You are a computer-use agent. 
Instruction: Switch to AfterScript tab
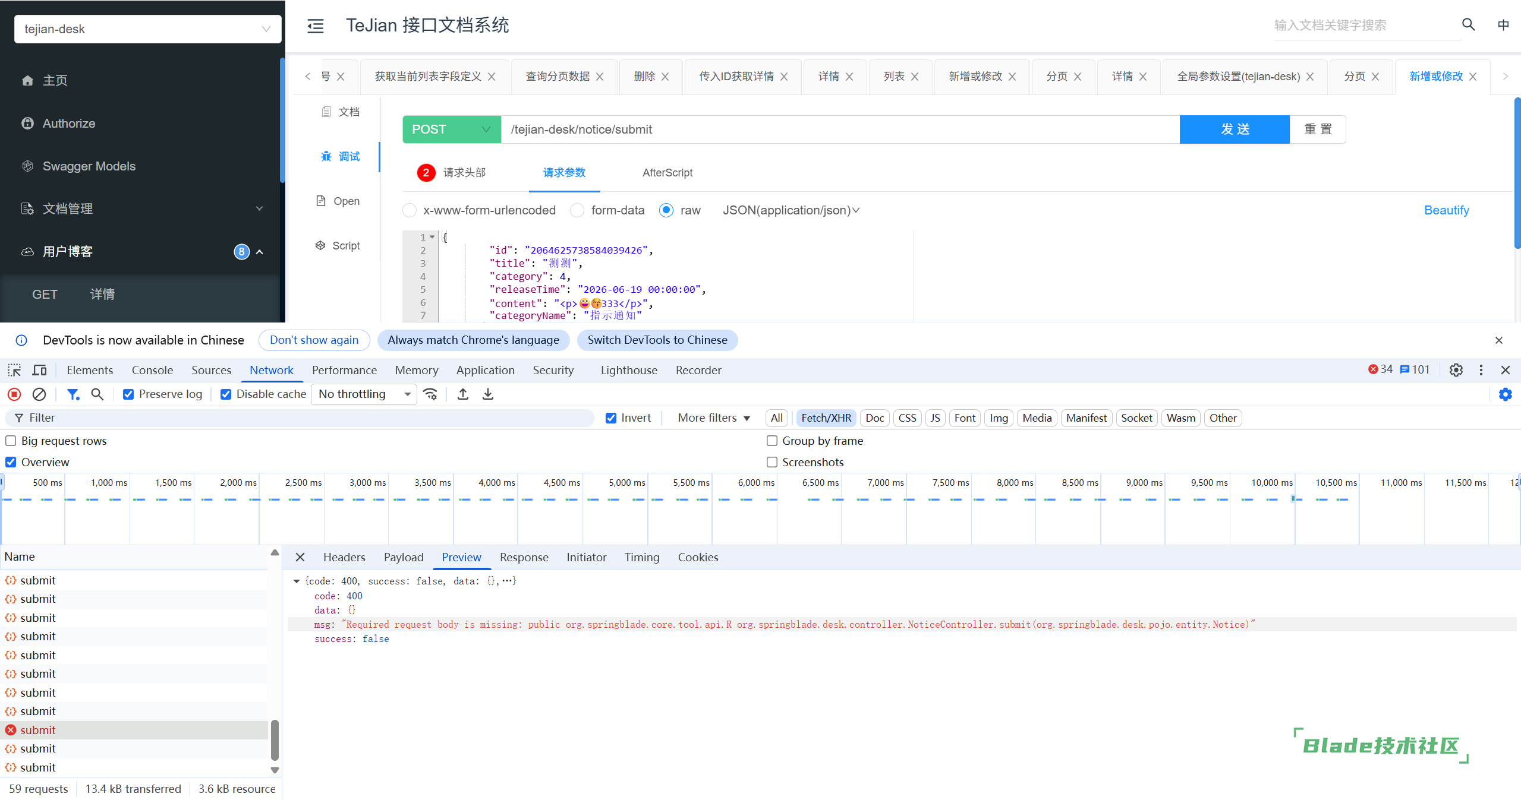[x=667, y=173]
